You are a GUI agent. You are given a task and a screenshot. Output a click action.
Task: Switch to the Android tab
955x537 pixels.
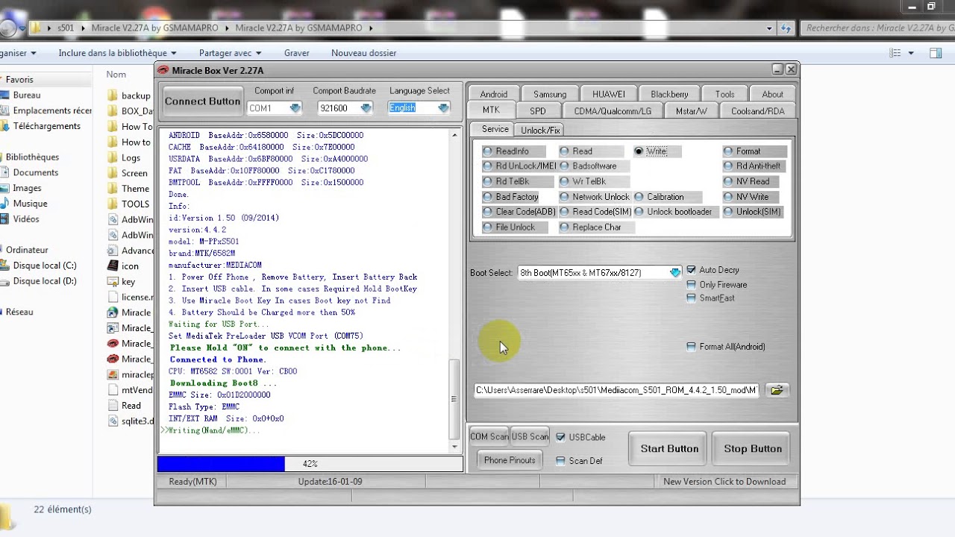[494, 94]
